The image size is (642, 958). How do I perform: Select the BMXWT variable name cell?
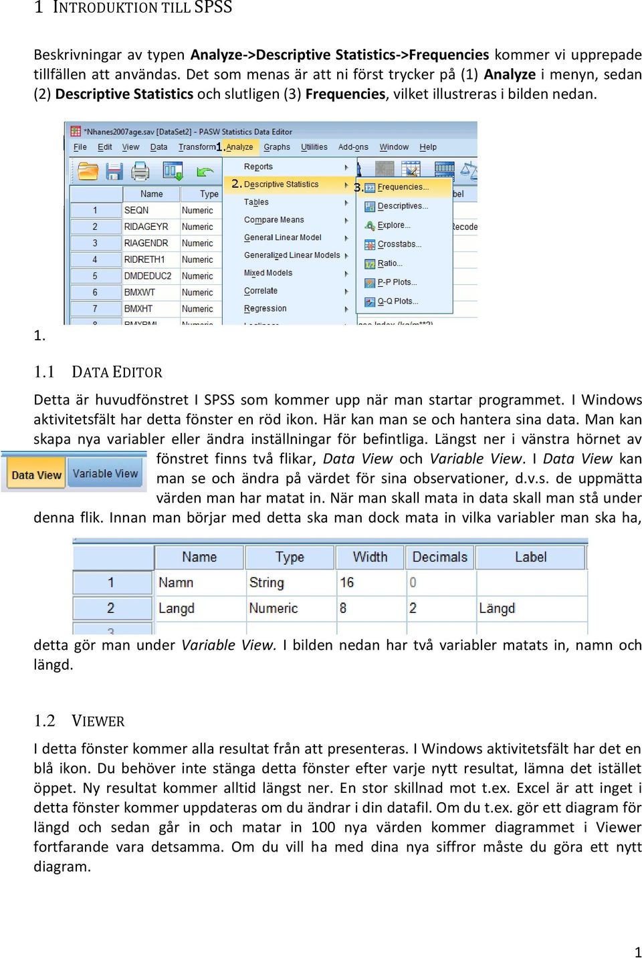coord(152,292)
